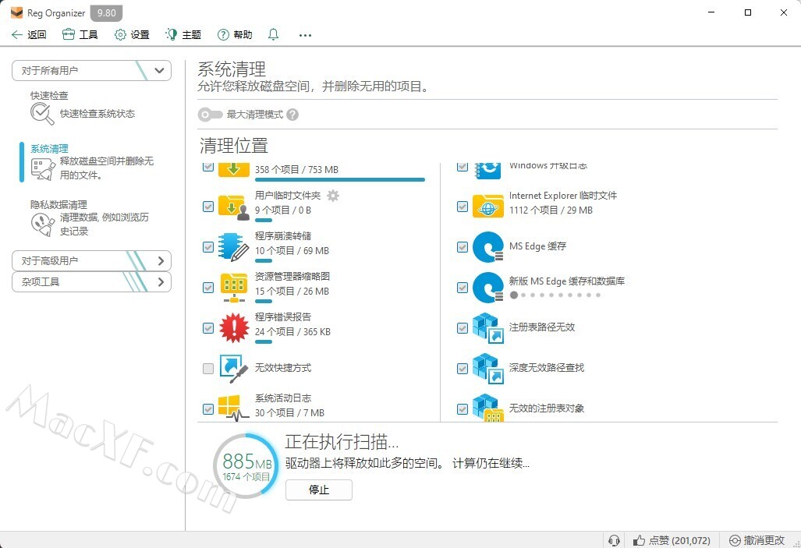
Task: Click the 系统活动日志 Windows icon
Action: point(233,408)
